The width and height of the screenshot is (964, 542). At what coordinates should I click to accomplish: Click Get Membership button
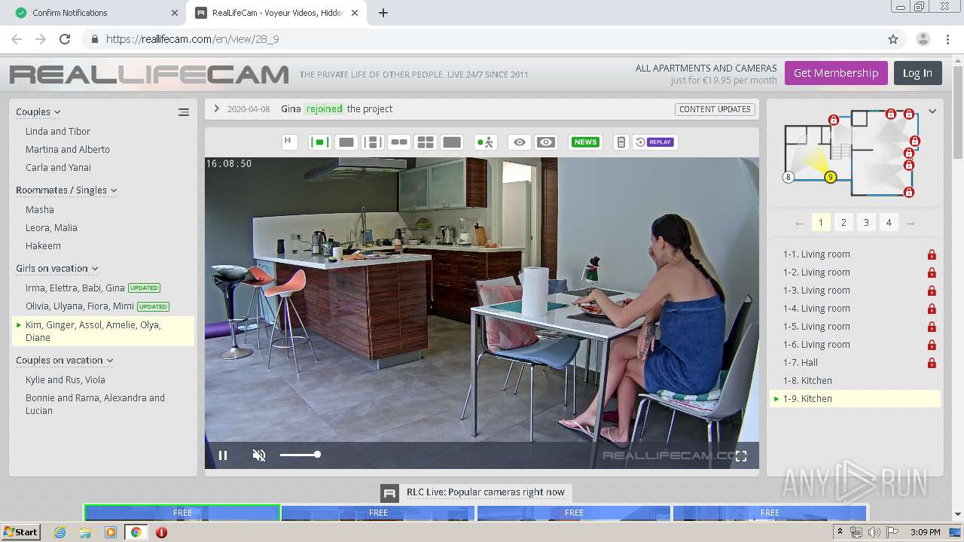tap(836, 73)
